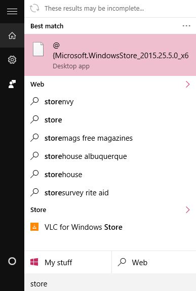
Task: Open the Microsoft.WindowsStore best match result
Action: [x=110, y=55]
